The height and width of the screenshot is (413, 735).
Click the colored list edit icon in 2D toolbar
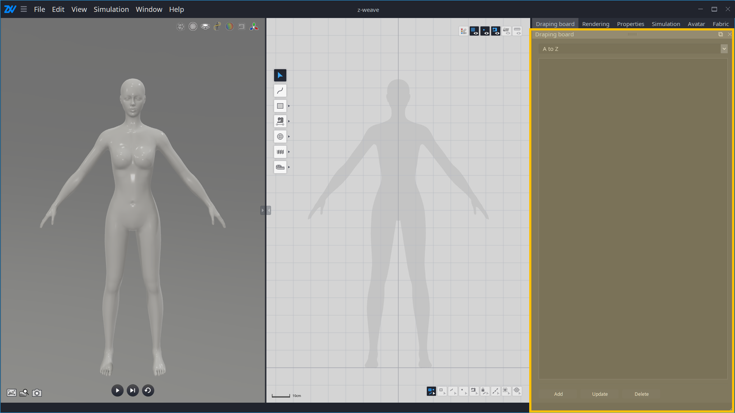(x=463, y=31)
